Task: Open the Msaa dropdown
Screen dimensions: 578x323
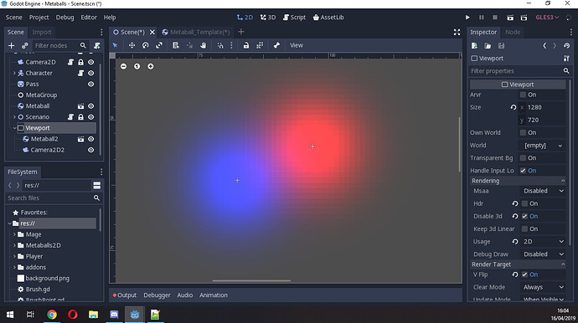Action: tap(543, 191)
